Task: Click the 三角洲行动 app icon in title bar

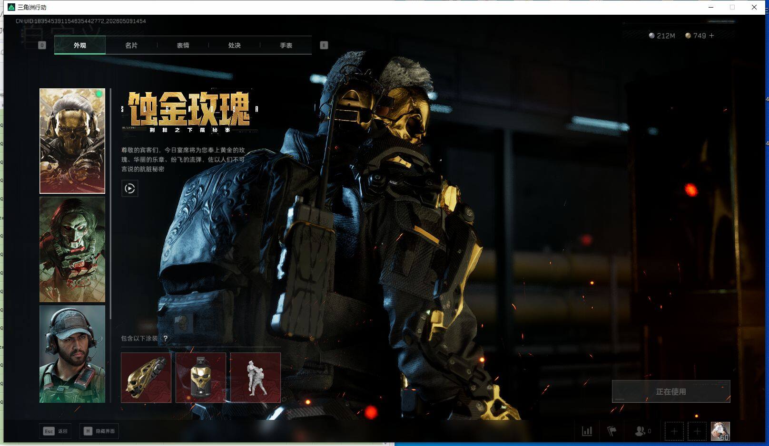Action: (x=11, y=7)
